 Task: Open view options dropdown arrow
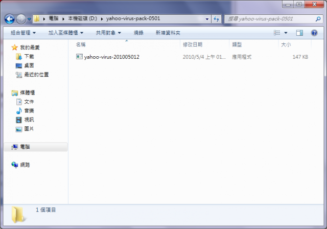[x=286, y=33]
